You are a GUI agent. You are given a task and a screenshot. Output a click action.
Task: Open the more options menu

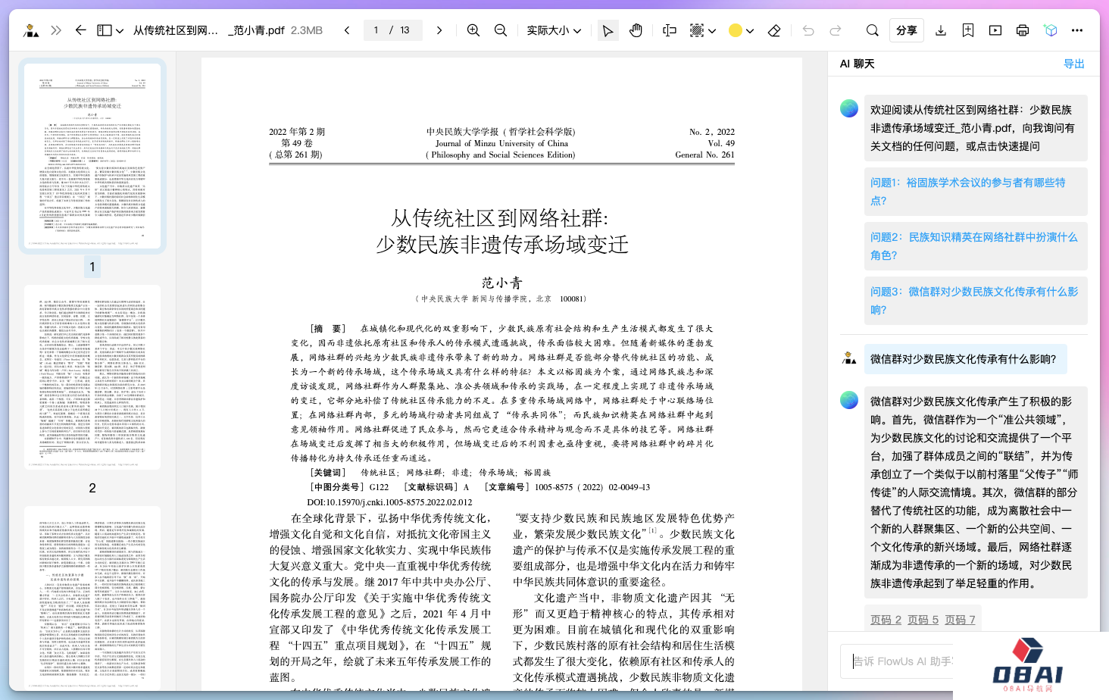click(1077, 30)
